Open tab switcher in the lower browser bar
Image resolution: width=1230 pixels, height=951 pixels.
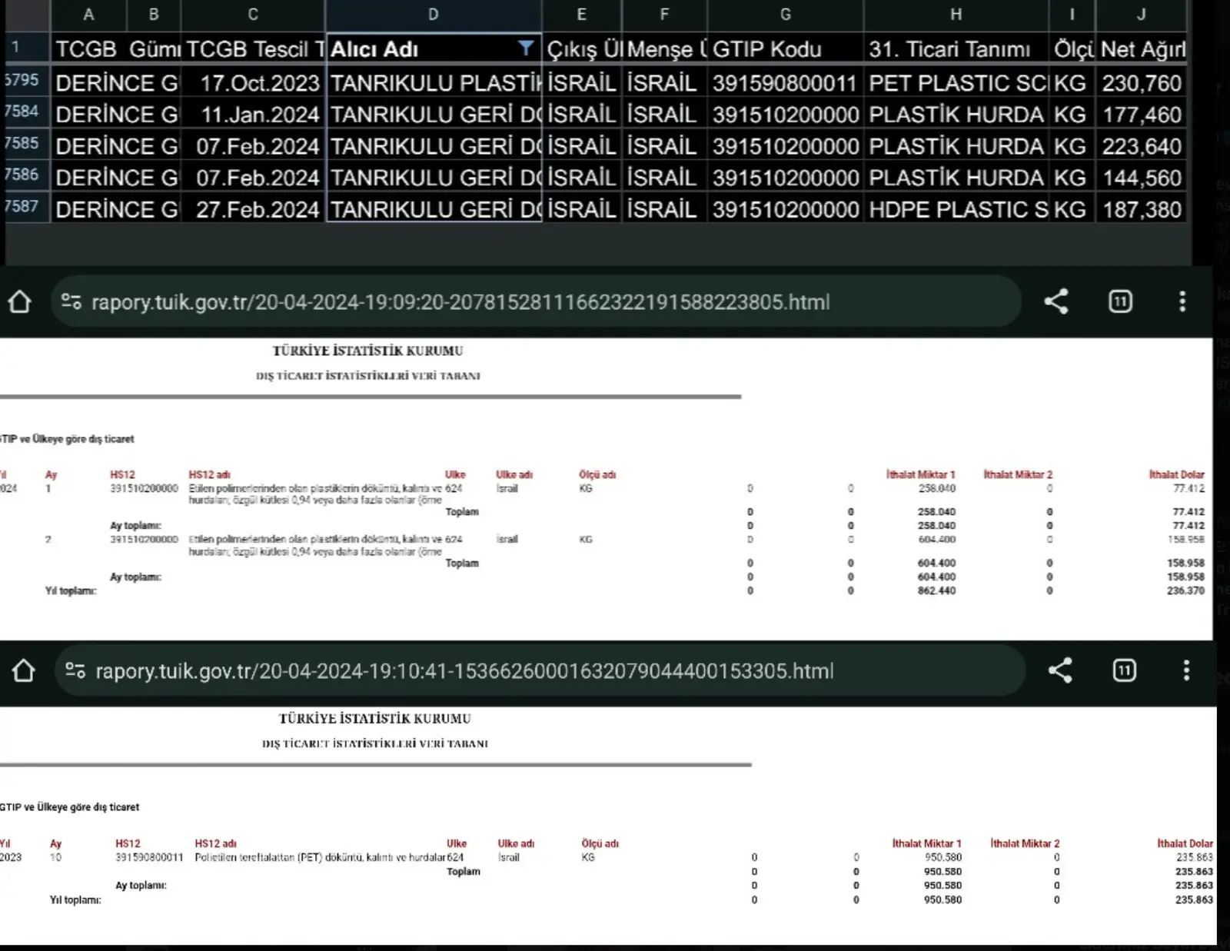coord(1124,670)
